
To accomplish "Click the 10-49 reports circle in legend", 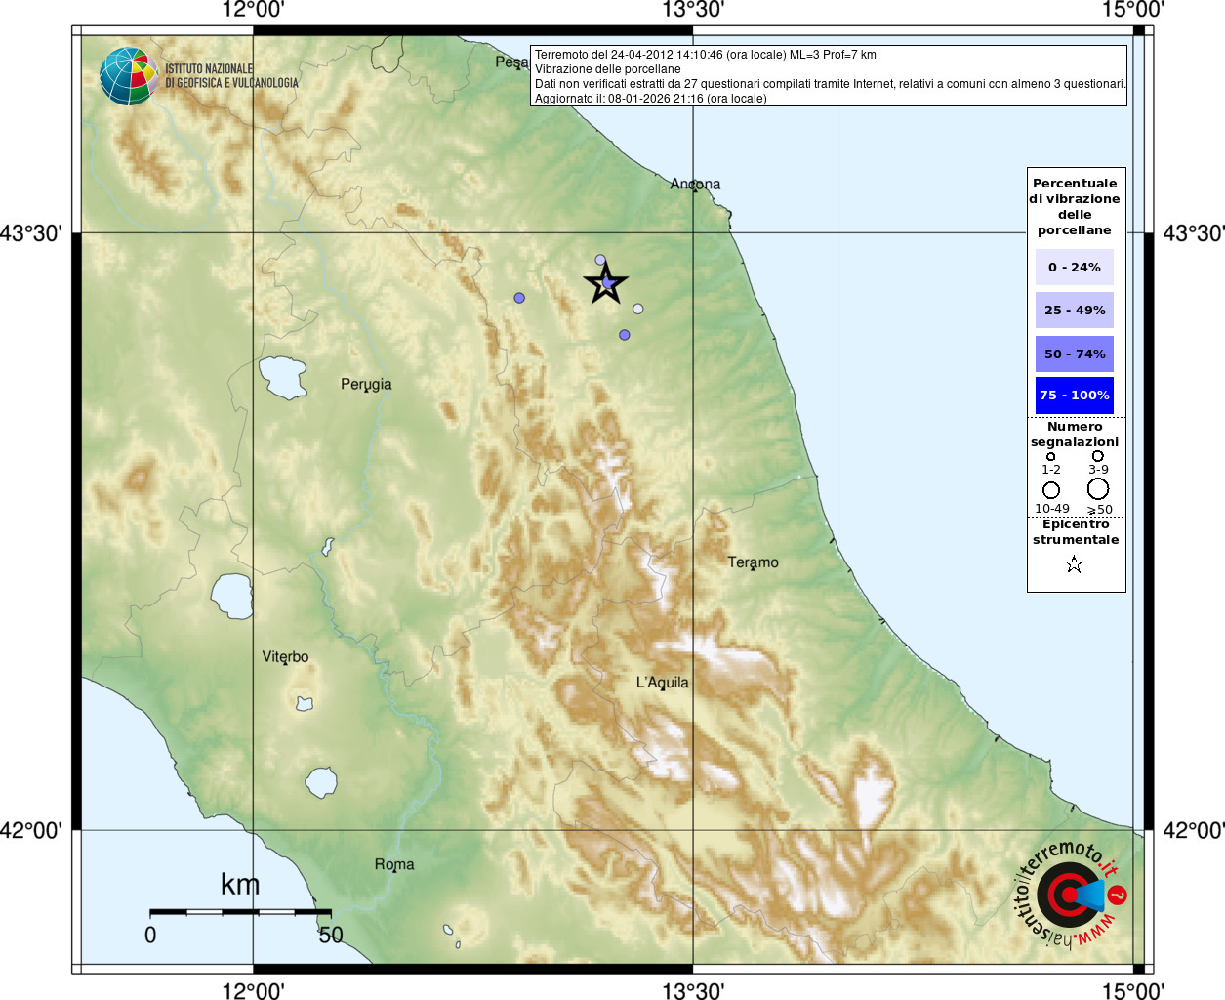I will point(1051,489).
